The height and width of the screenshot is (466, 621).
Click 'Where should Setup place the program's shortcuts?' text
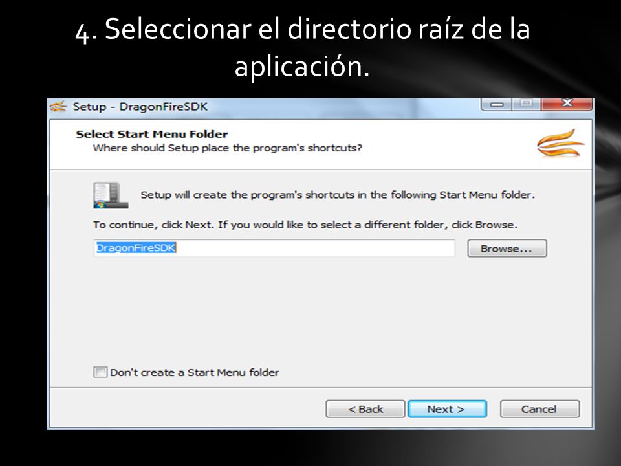(x=227, y=148)
